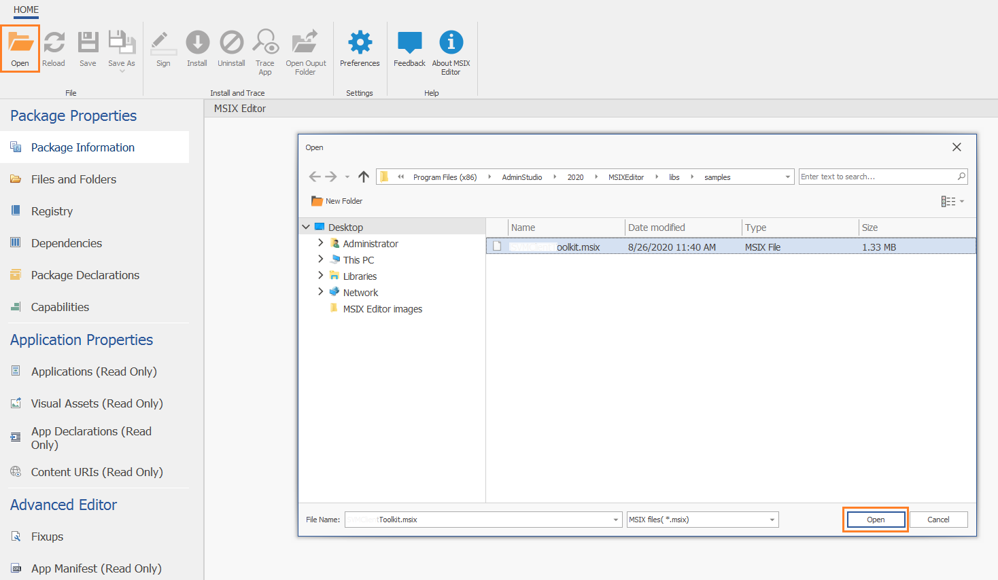Click the Feedback speech bubble icon

(x=409, y=42)
